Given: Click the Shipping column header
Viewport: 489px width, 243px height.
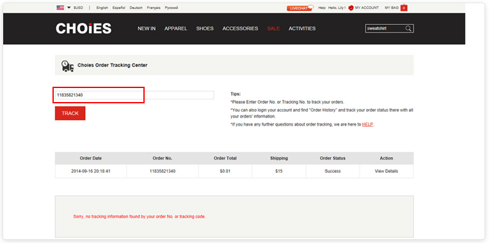Looking at the screenshot, I should coord(279,158).
